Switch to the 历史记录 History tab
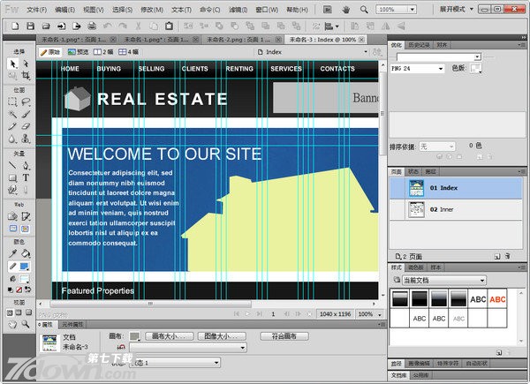 pos(420,44)
